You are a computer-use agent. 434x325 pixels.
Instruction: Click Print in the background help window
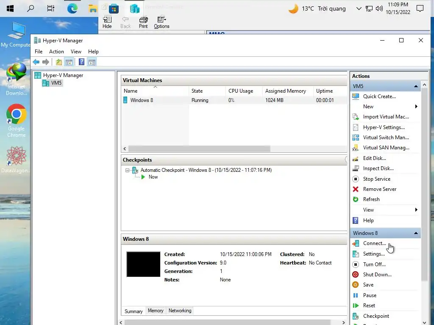coord(143,22)
